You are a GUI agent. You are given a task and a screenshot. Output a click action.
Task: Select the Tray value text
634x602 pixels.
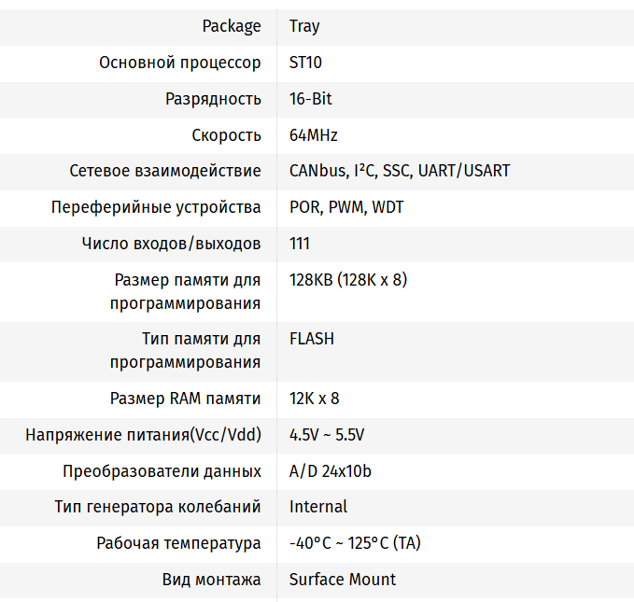[304, 26]
